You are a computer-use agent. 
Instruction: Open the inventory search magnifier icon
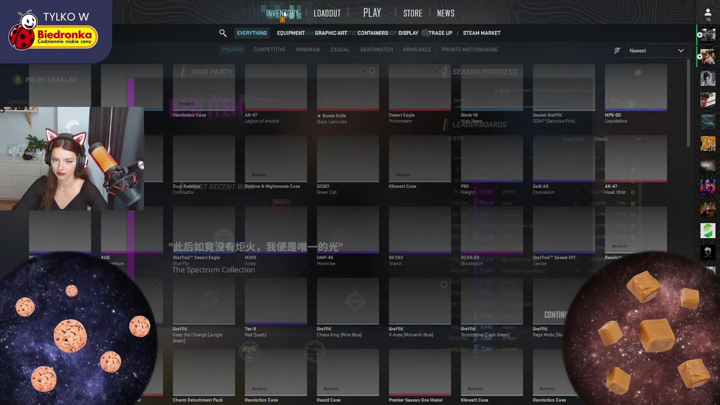click(223, 33)
